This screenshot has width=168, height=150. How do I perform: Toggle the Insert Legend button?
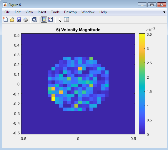click(x=51, y=20)
